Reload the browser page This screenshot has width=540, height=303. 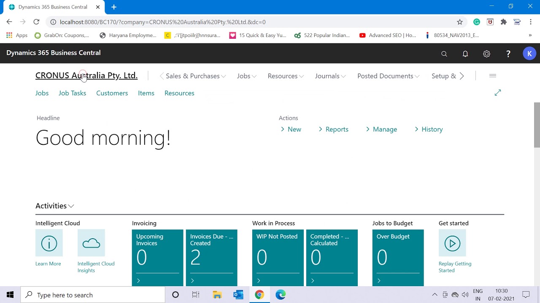(x=36, y=22)
